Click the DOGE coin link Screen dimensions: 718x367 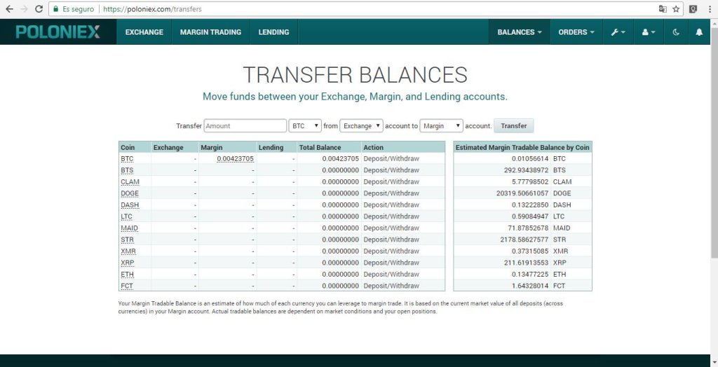pos(130,193)
